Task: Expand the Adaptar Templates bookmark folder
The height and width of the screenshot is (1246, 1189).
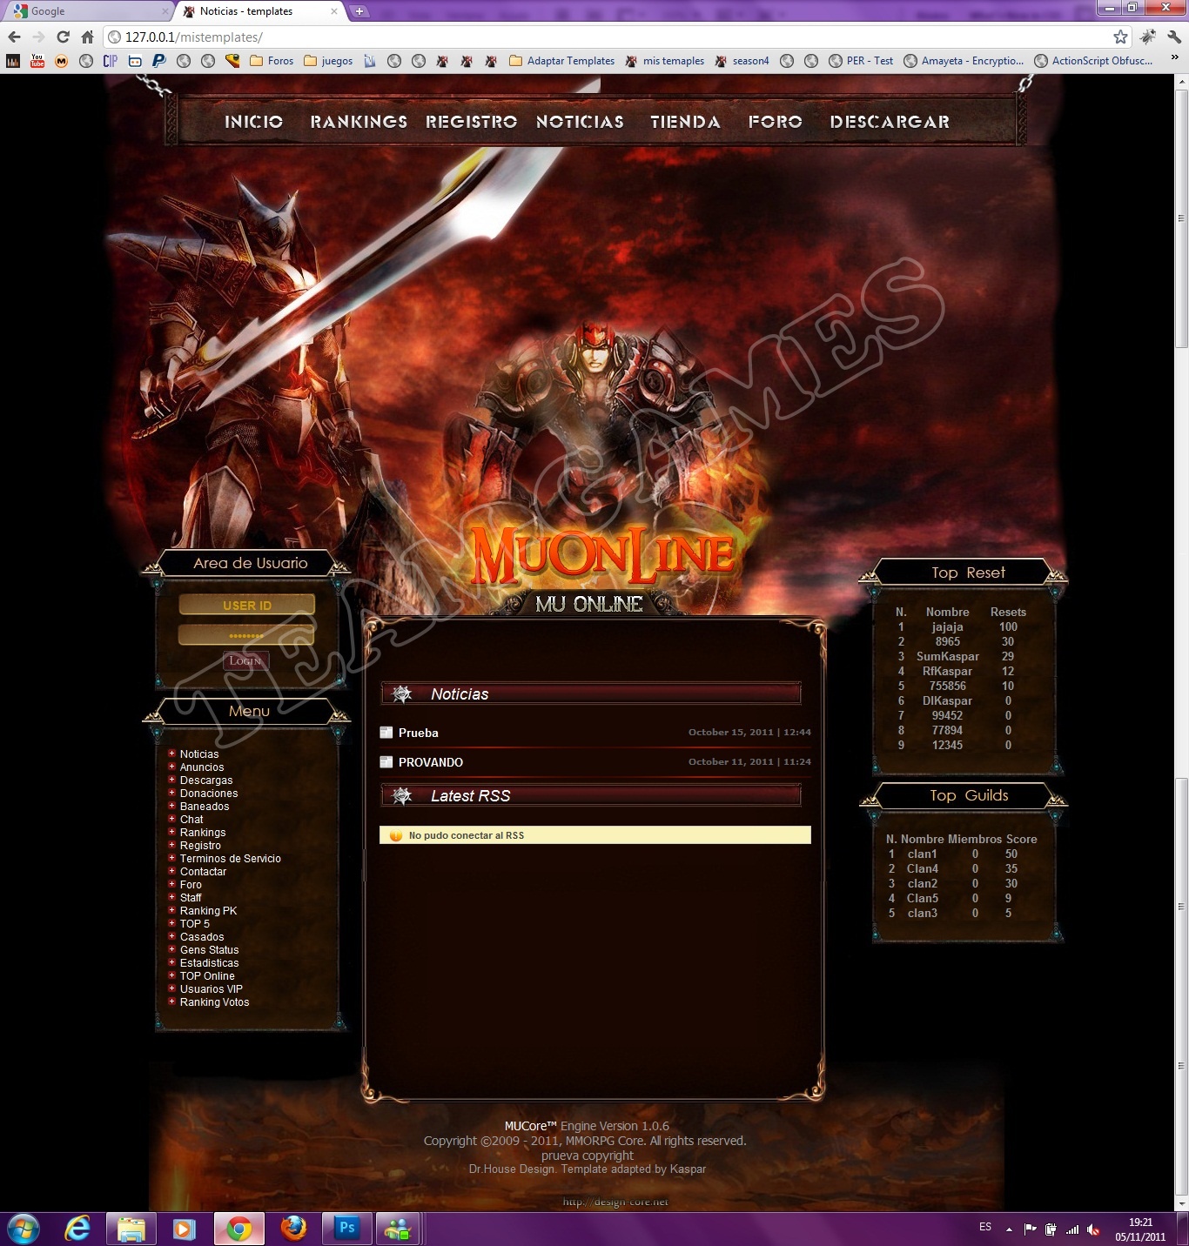Action: tap(561, 60)
